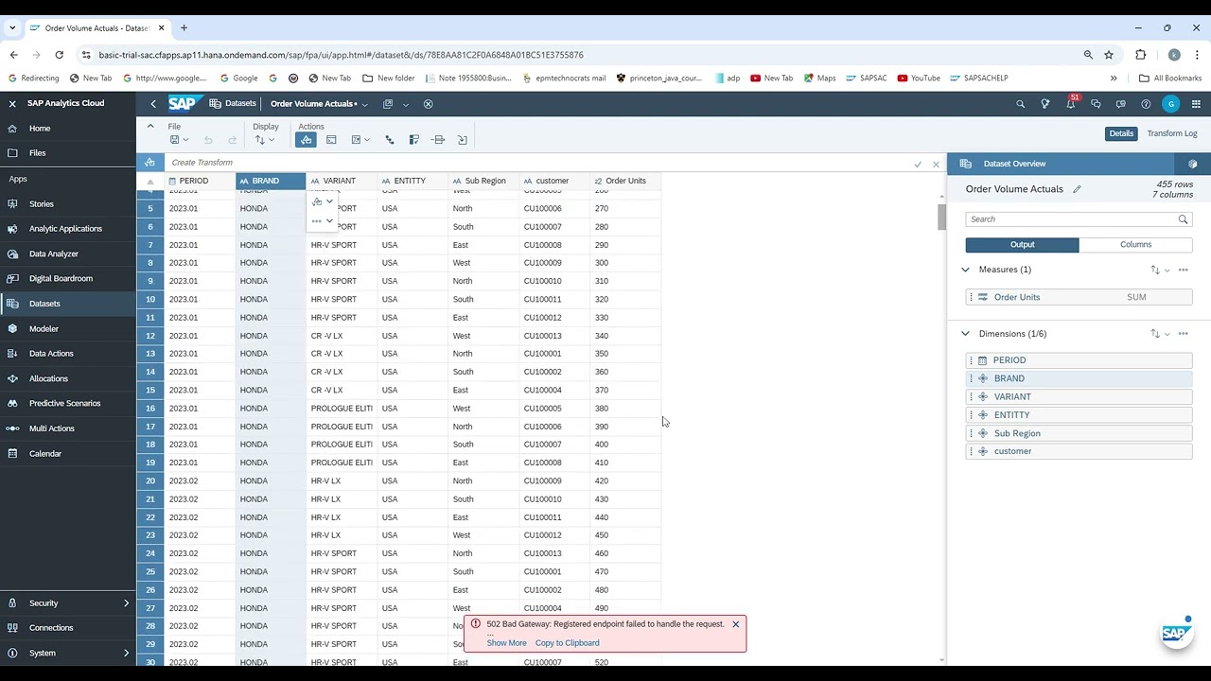Click the export dataset action icon
Image resolution: width=1211 pixels, height=681 pixels.
pos(463,140)
